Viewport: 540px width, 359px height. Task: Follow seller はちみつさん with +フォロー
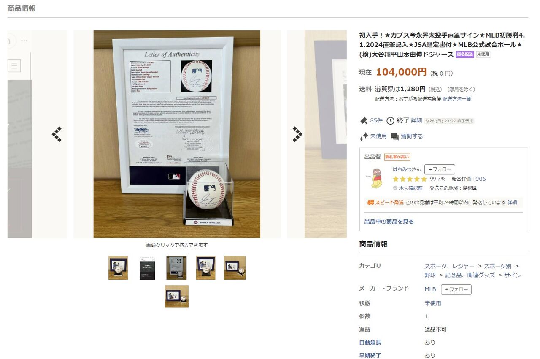[x=440, y=169]
